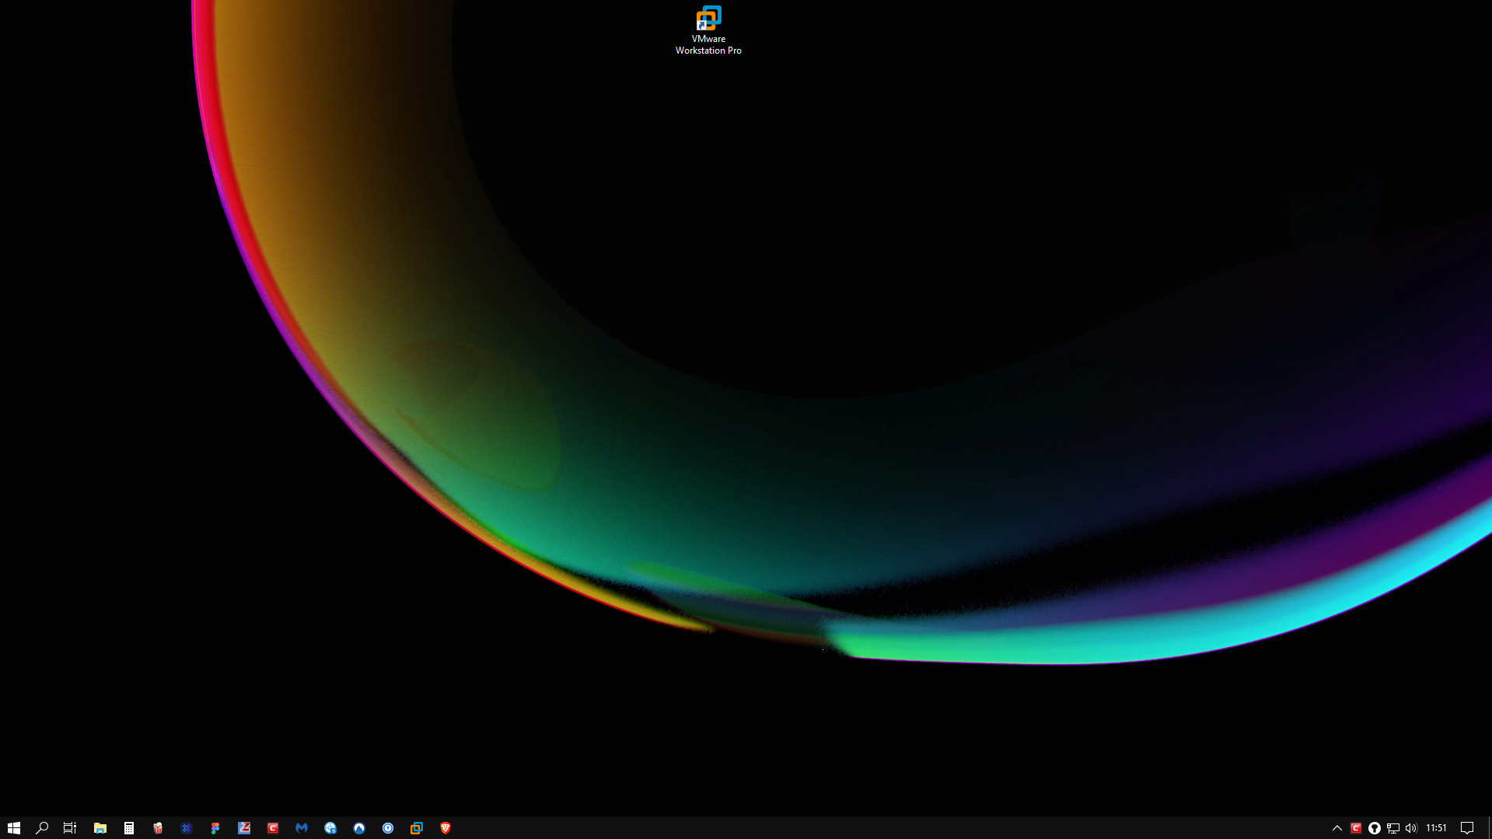Click the red Z taskbar icon

point(244,828)
